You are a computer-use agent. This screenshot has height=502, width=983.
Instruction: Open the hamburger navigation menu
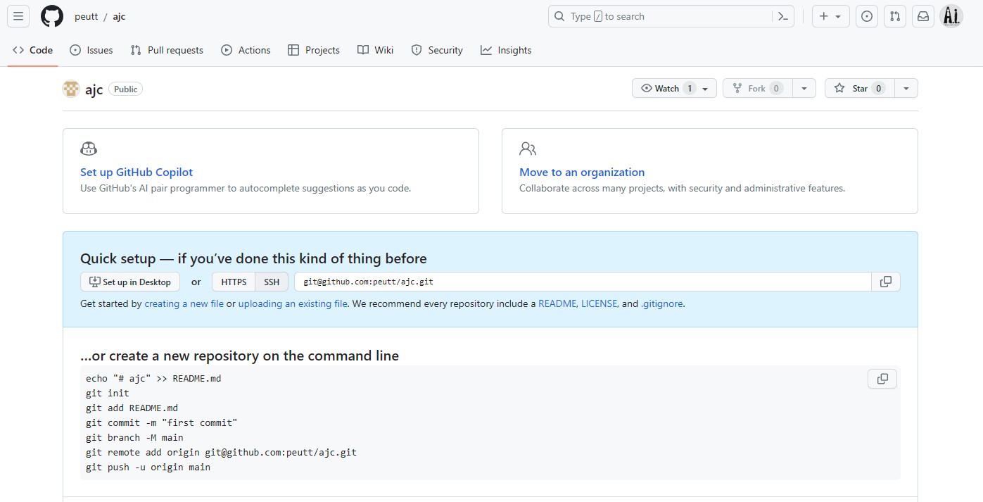click(x=18, y=16)
